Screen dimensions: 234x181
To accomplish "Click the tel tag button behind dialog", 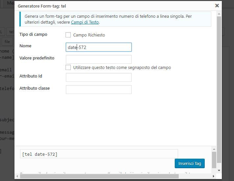I will tap(11, 32).
